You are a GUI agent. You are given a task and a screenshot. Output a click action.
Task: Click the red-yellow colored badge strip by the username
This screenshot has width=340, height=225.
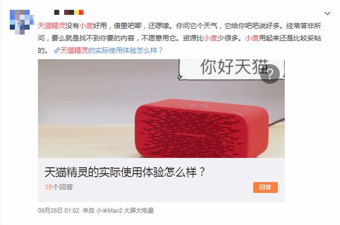pos(74,12)
